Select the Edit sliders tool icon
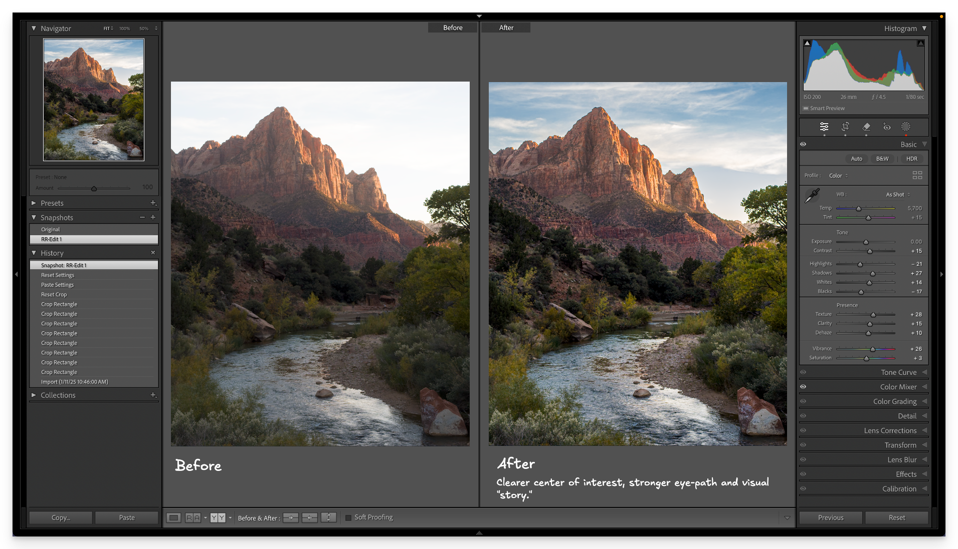The height and width of the screenshot is (549, 958). (x=824, y=127)
